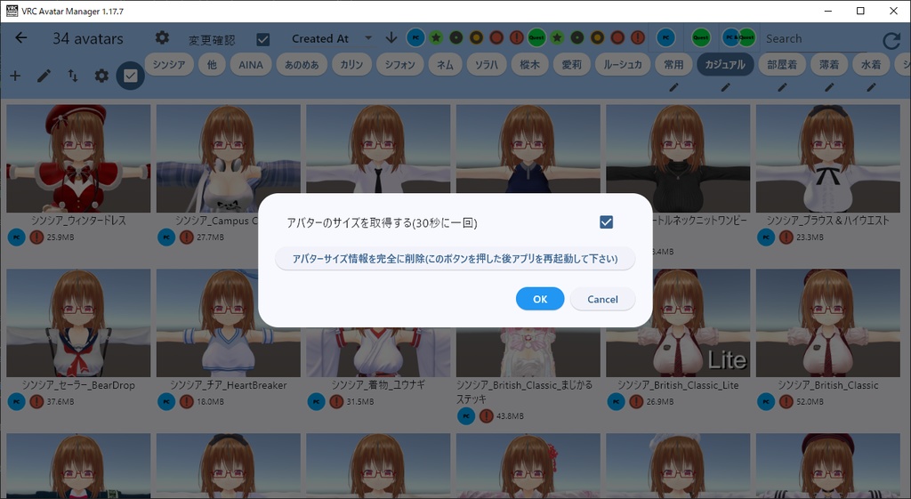The width and height of the screenshot is (911, 499).
Task: Open gear icon in tag toolbar row
Action: pyautogui.click(x=101, y=76)
